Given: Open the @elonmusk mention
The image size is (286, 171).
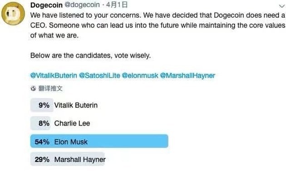Looking at the screenshot, I should [140, 75].
